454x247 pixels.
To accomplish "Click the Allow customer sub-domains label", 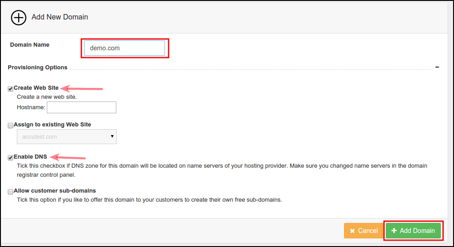I will pyautogui.click(x=55, y=191).
